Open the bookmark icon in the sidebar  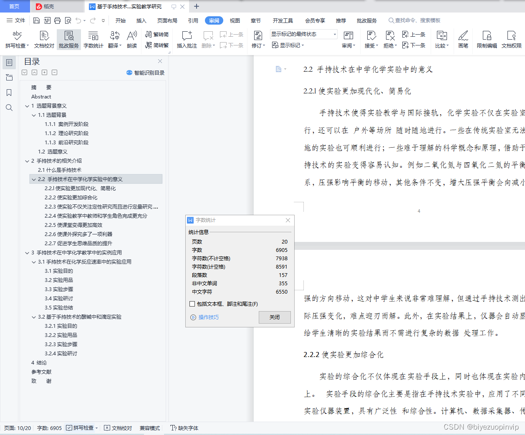coord(9,93)
